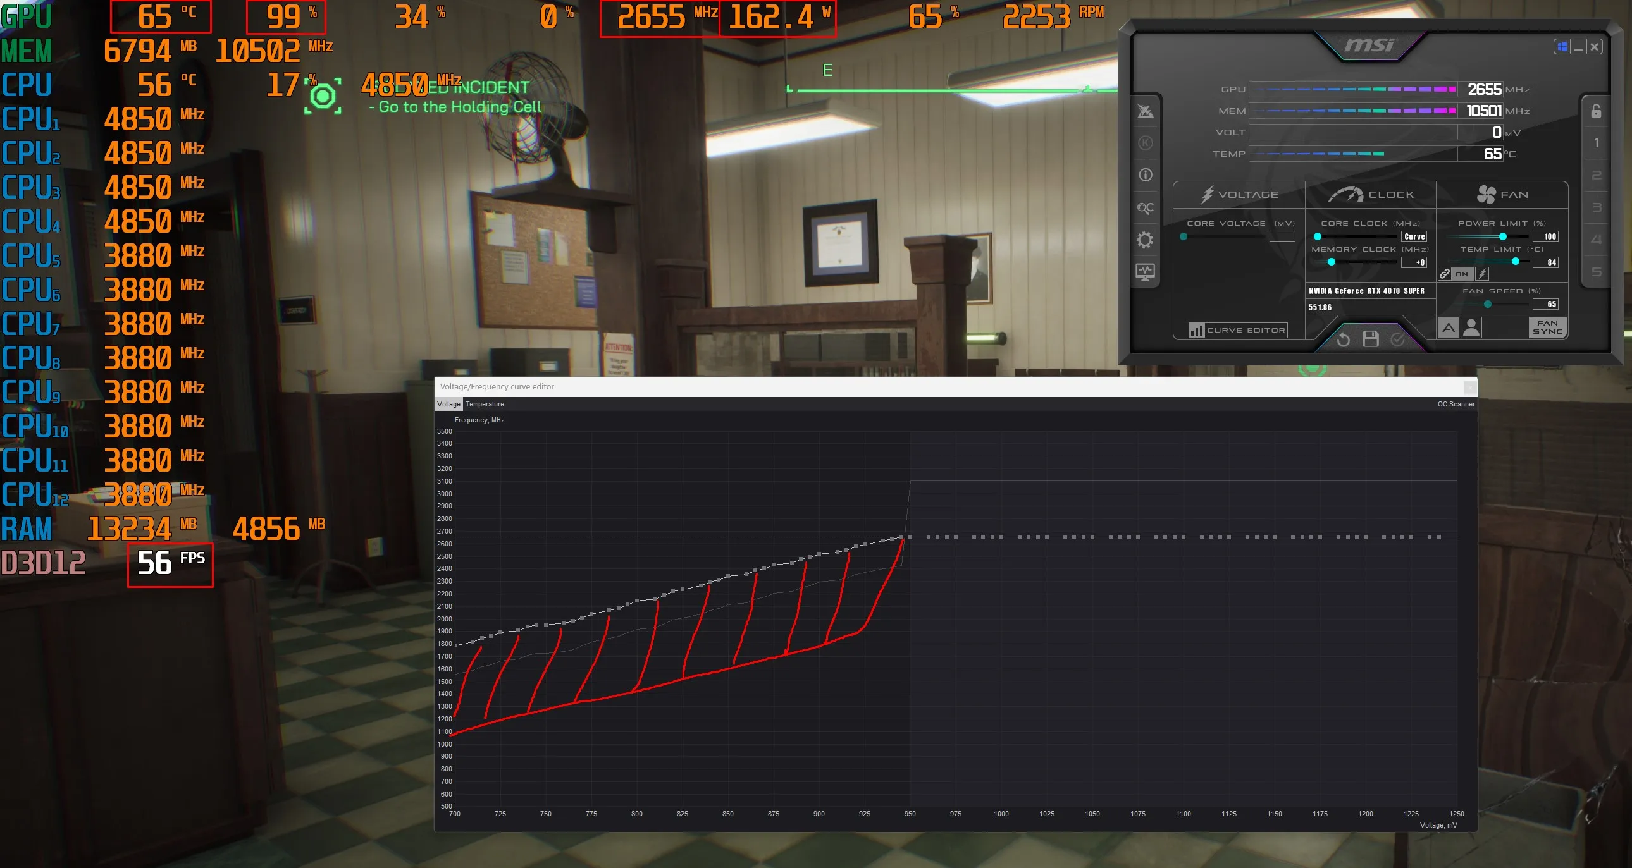Toggle apply-at-Windows-startup icon in Afterburner
1632x868 pixels.
[1562, 46]
